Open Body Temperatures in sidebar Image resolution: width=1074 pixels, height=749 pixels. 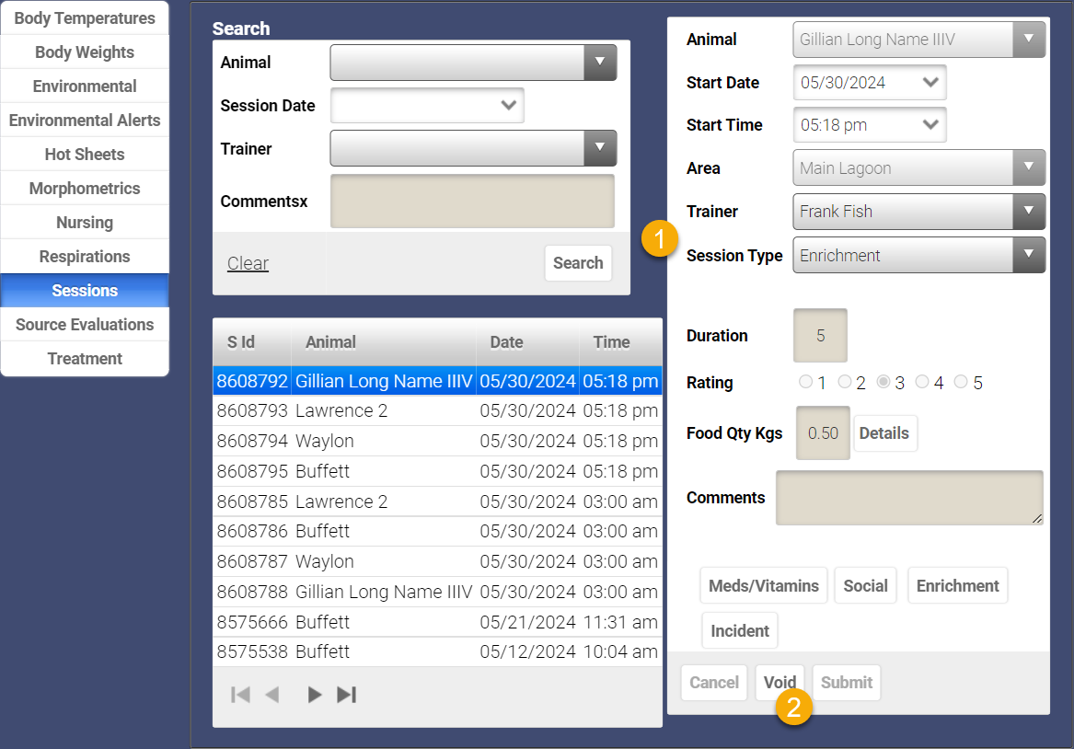pyautogui.click(x=85, y=18)
